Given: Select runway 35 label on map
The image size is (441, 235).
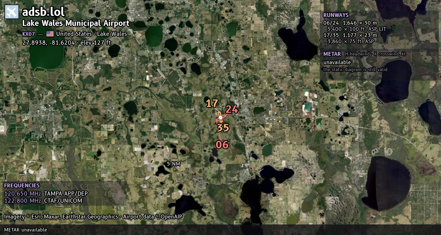Looking at the screenshot, I should [x=223, y=128].
